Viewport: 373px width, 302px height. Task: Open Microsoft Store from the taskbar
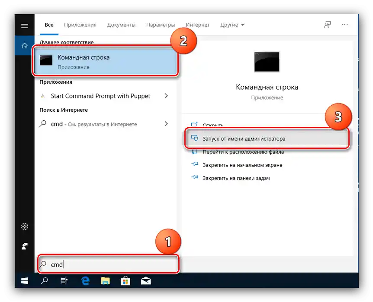[125, 281]
